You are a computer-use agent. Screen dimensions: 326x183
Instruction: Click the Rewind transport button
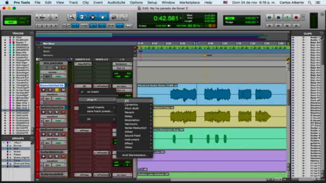[x=279, y=26]
